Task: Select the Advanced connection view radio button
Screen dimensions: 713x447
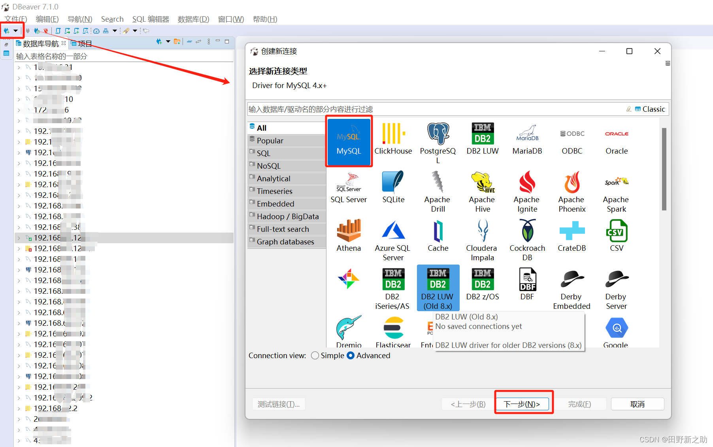Action: pos(351,355)
